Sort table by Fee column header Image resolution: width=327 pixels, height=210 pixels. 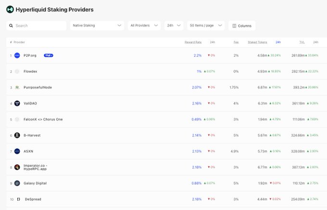[x=236, y=42]
